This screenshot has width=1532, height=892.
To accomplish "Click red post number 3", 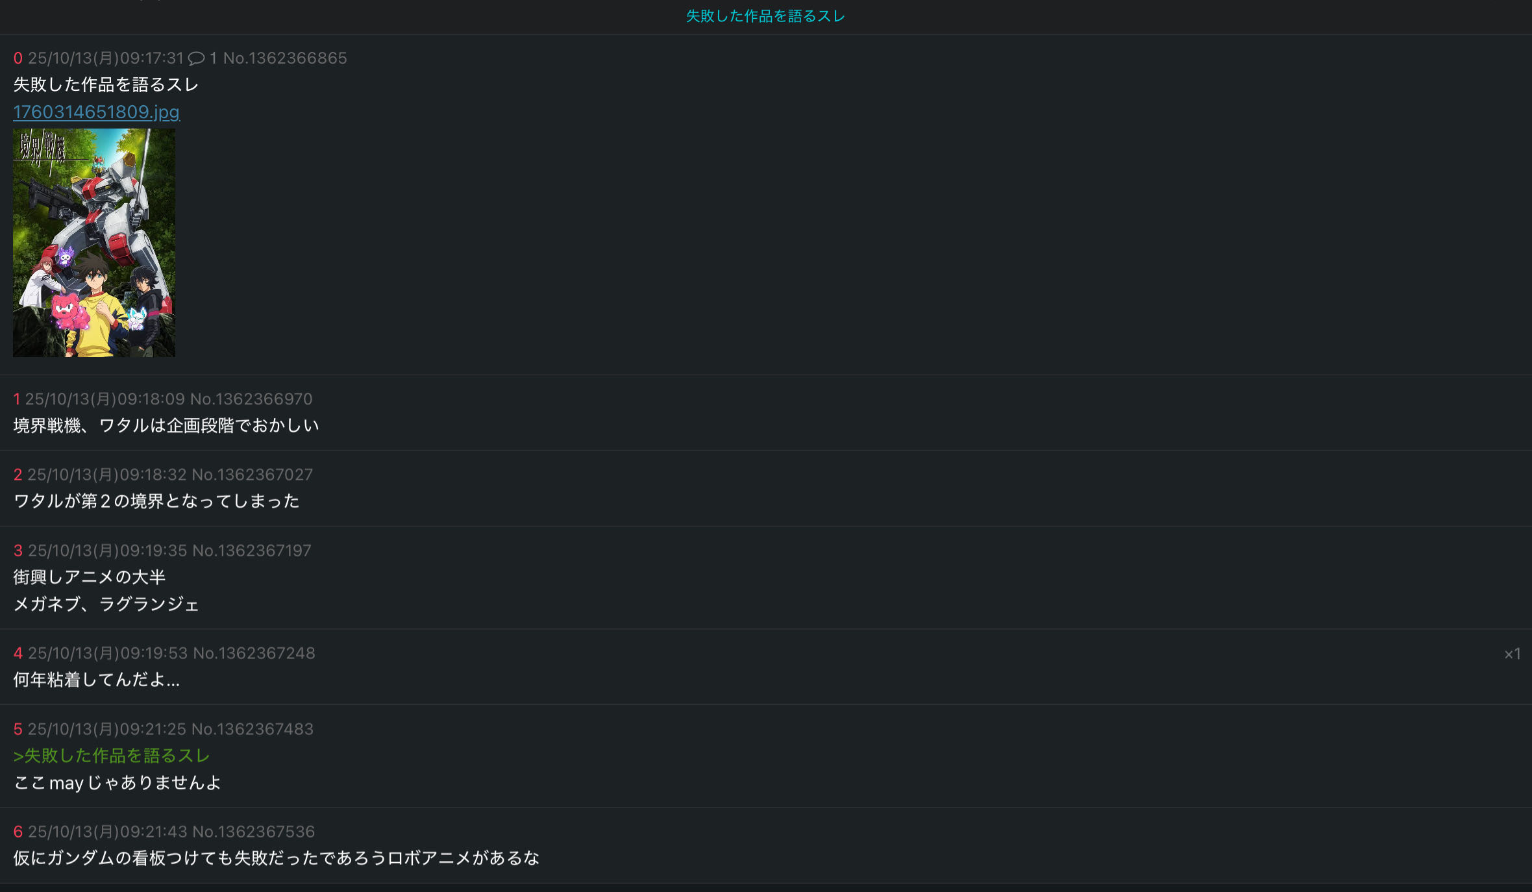I will click(18, 551).
